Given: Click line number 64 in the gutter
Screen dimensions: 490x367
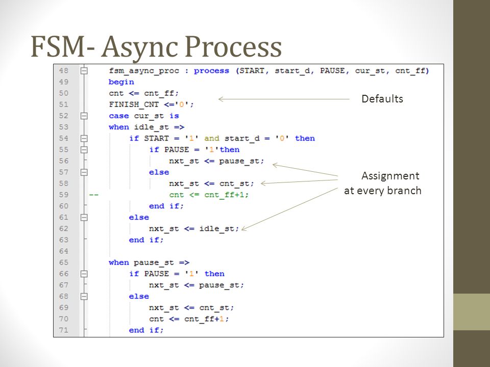Looking at the screenshot, I should [63, 251].
